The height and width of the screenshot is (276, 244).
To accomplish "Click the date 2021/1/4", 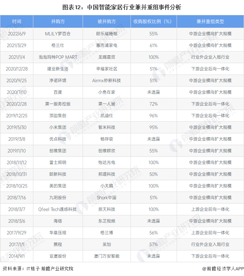I will (x=17, y=57).
